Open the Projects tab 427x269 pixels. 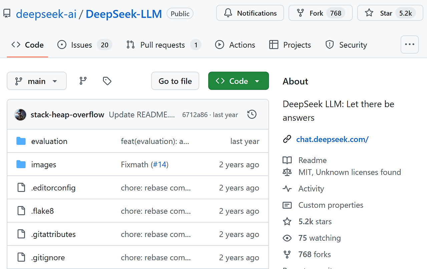[290, 45]
